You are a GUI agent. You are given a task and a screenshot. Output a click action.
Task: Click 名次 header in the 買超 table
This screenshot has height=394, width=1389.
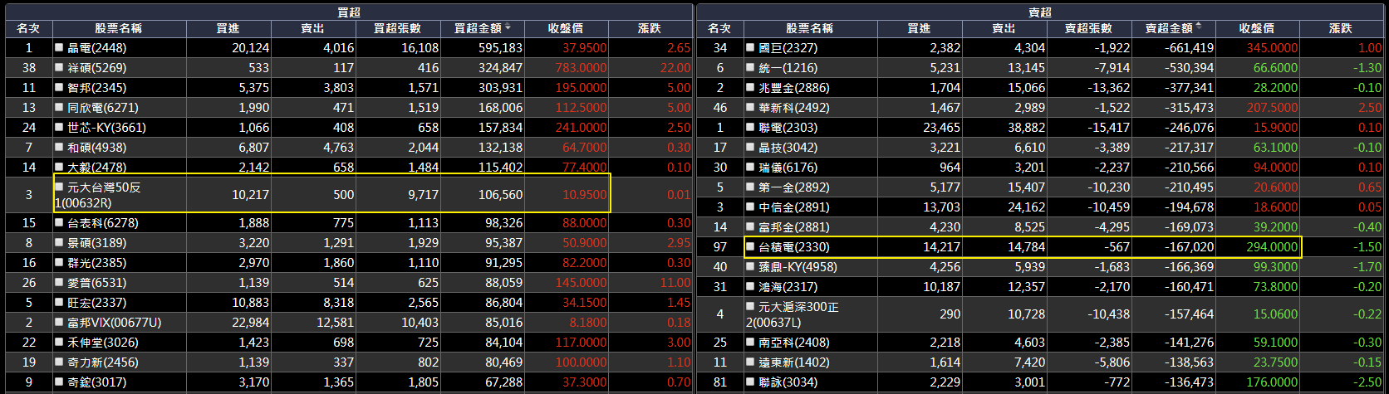pyautogui.click(x=29, y=28)
